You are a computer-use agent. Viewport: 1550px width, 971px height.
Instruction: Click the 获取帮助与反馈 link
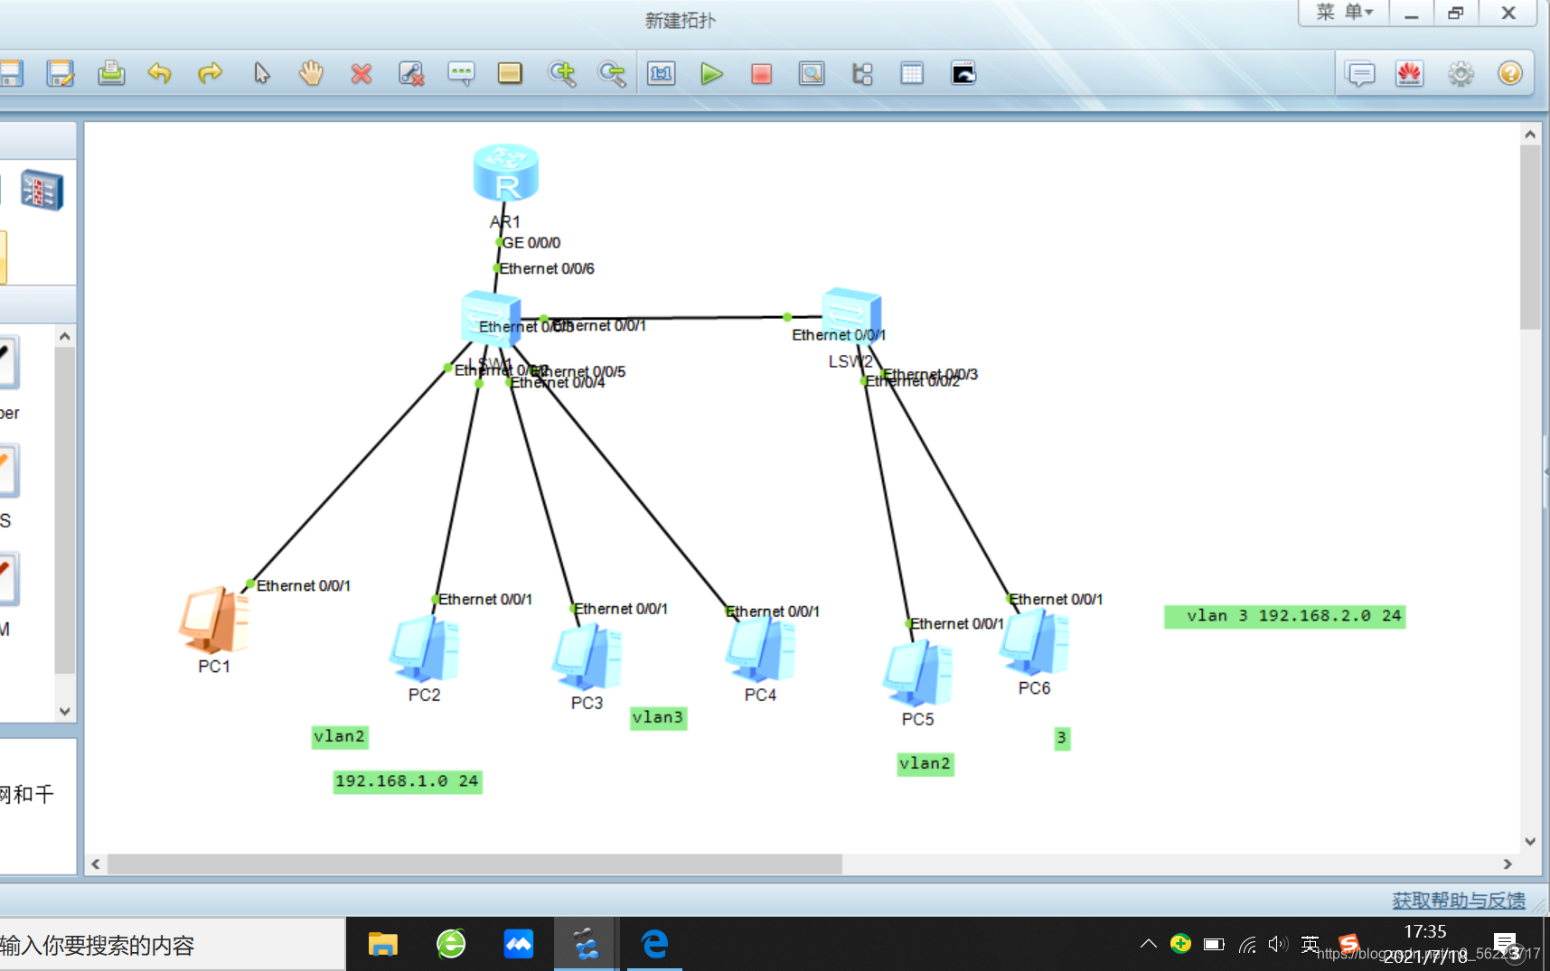coord(1458,901)
